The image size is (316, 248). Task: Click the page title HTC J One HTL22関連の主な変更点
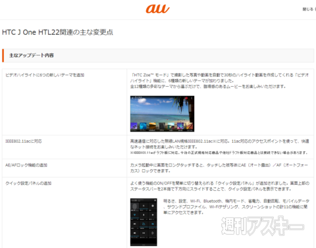tap(57, 32)
